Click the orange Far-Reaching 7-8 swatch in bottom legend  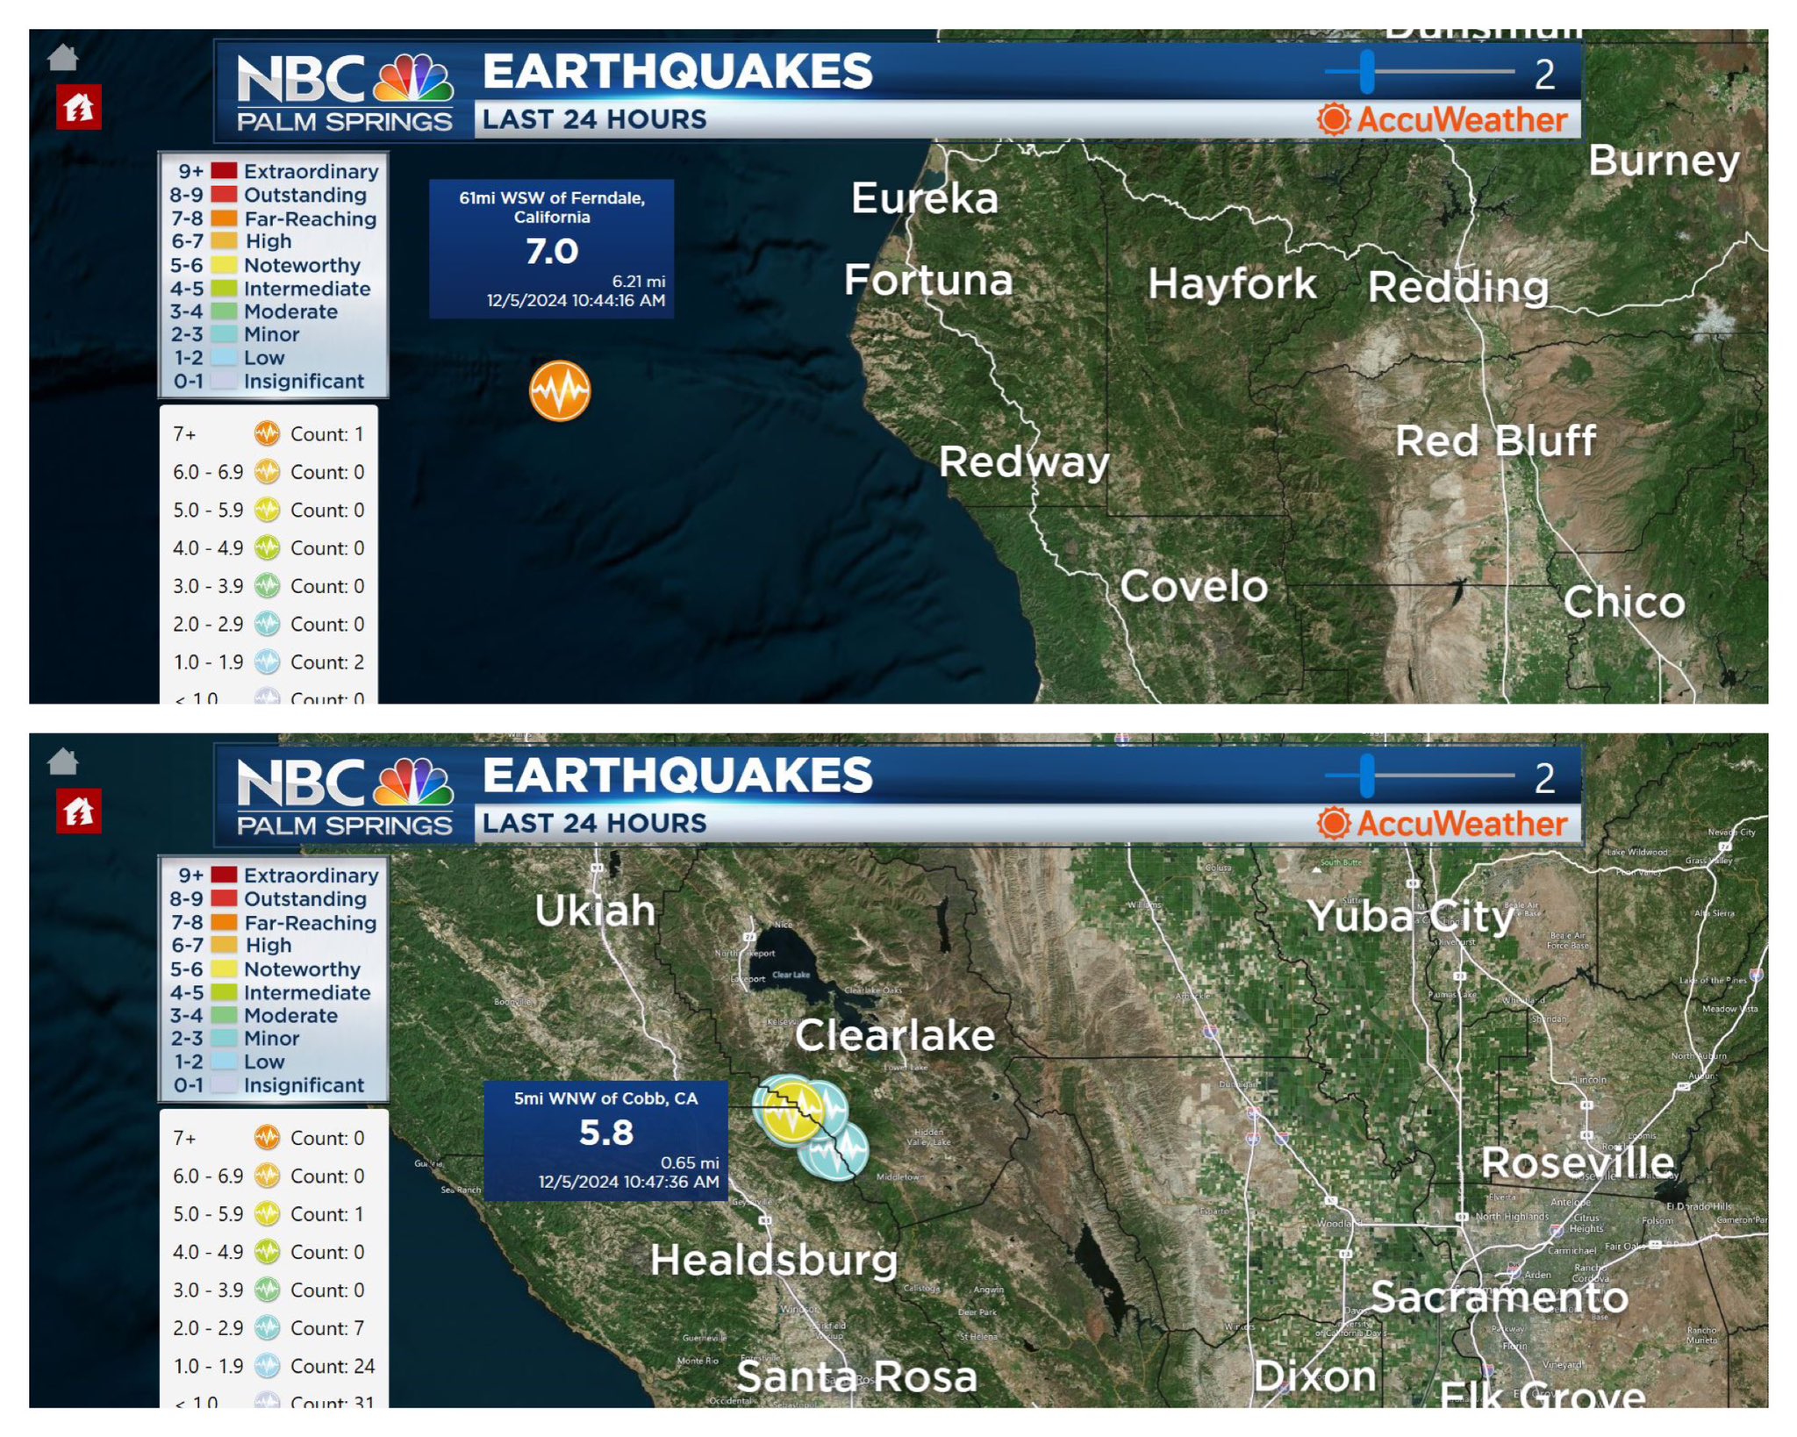(x=224, y=922)
